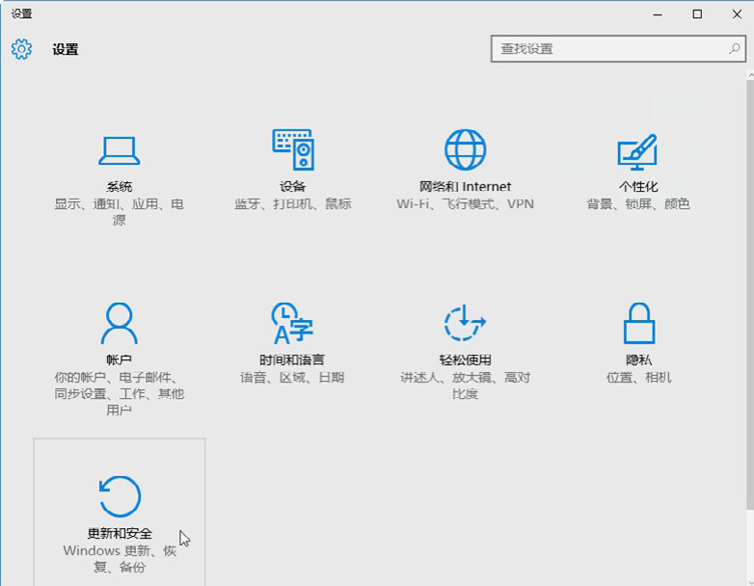The image size is (754, 586).
Task: Open the 个性化 (Personalization) monitor-and-brush icon
Action: (637, 149)
